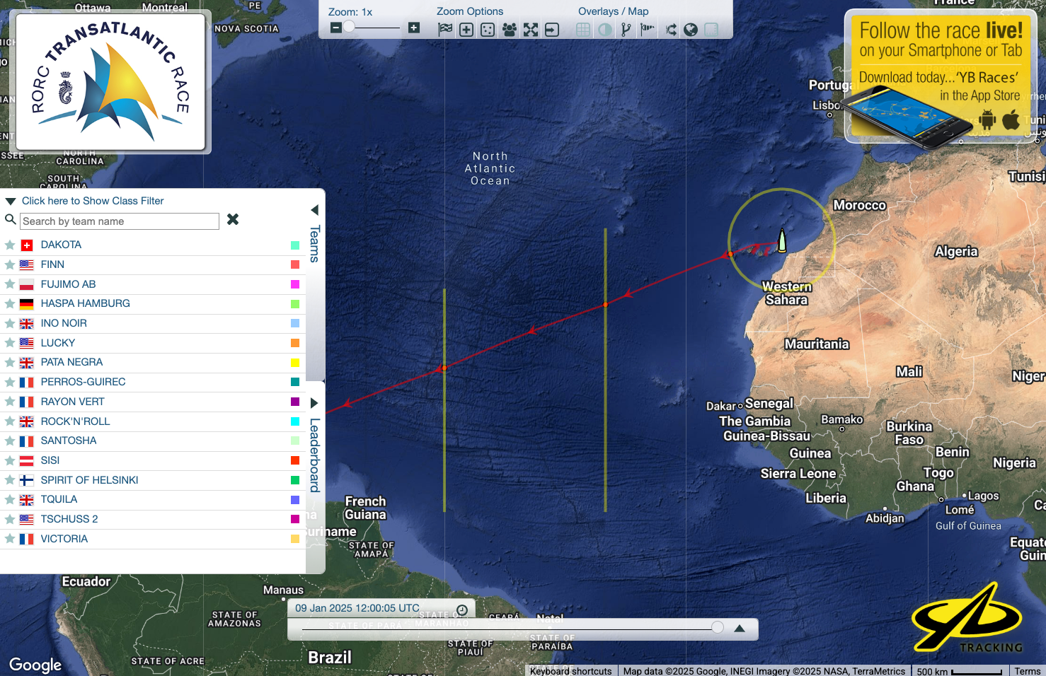Select the flag zoom-to-course icon
Image resolution: width=1046 pixels, height=676 pixels.
(x=445, y=29)
